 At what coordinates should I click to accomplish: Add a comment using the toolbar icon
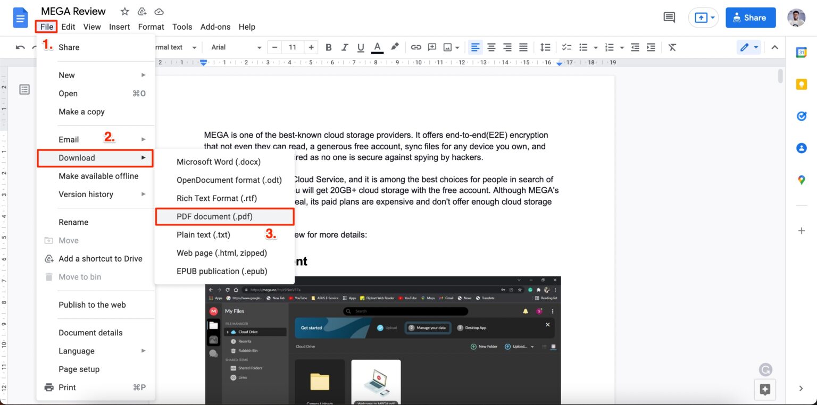(432, 47)
